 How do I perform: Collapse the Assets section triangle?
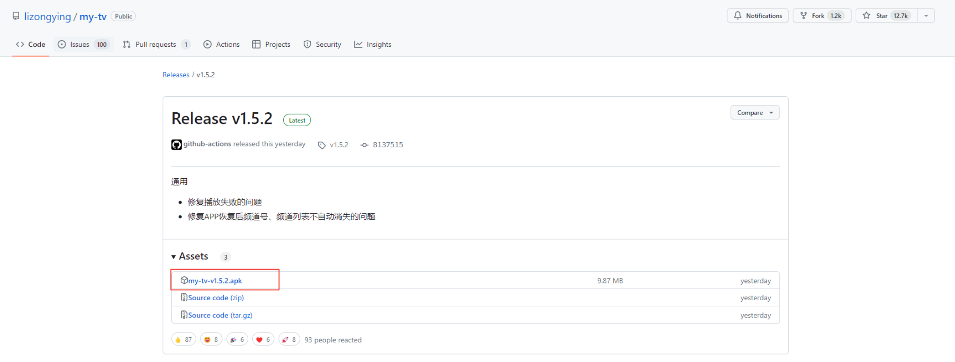(174, 257)
